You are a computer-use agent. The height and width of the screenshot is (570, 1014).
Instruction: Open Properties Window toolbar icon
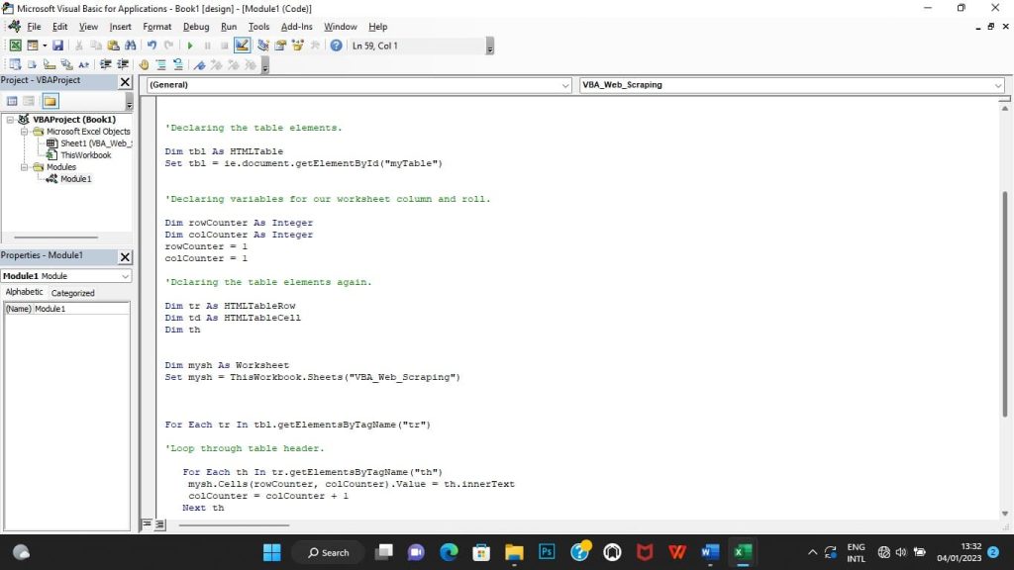pyautogui.click(x=280, y=46)
